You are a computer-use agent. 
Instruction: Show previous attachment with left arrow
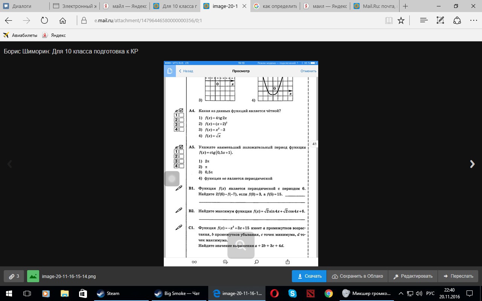[x=10, y=164]
